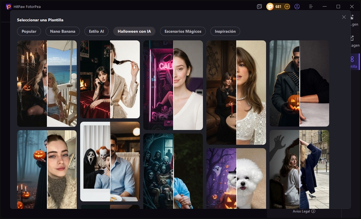Click the gold coin credits icon
The image size is (361, 219).
coord(270,7)
